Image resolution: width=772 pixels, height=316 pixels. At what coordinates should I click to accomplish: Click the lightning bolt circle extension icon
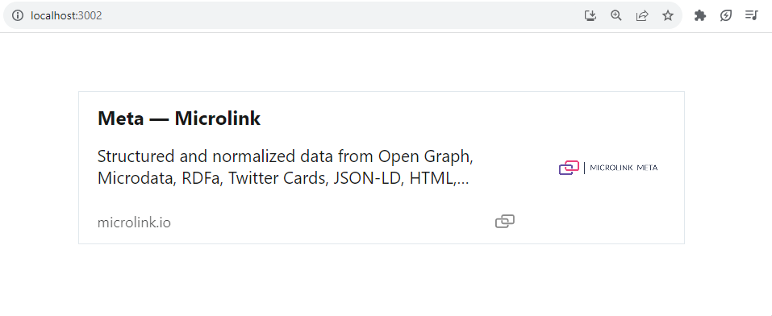tap(726, 16)
